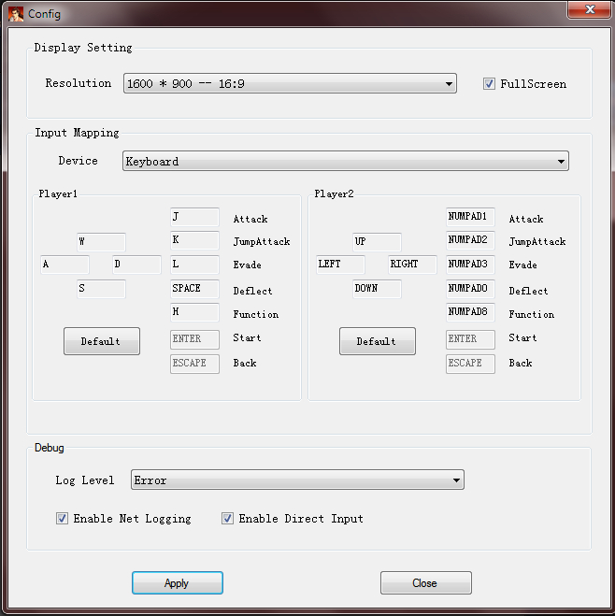
Task: Select Player1 Attack key field J
Action: pyautogui.click(x=194, y=217)
